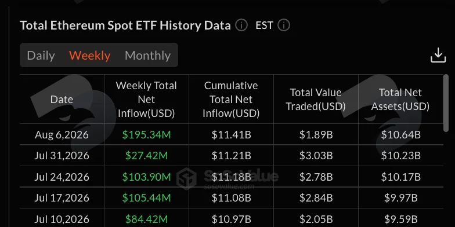Click the download data icon
The width and height of the screenshot is (455, 227).
tap(438, 56)
